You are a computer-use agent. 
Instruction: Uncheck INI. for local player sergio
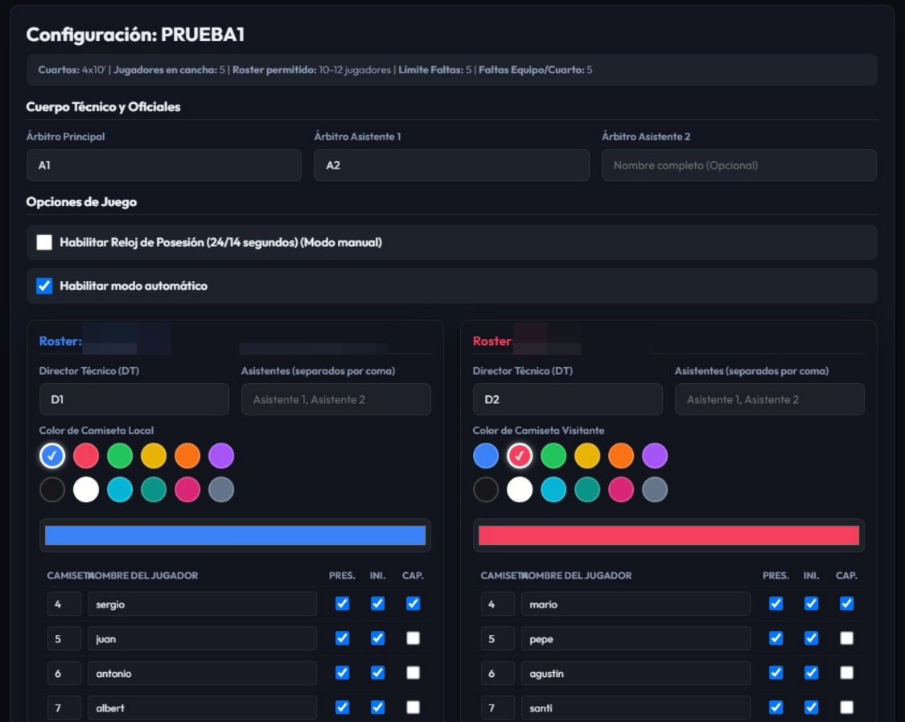pyautogui.click(x=377, y=604)
